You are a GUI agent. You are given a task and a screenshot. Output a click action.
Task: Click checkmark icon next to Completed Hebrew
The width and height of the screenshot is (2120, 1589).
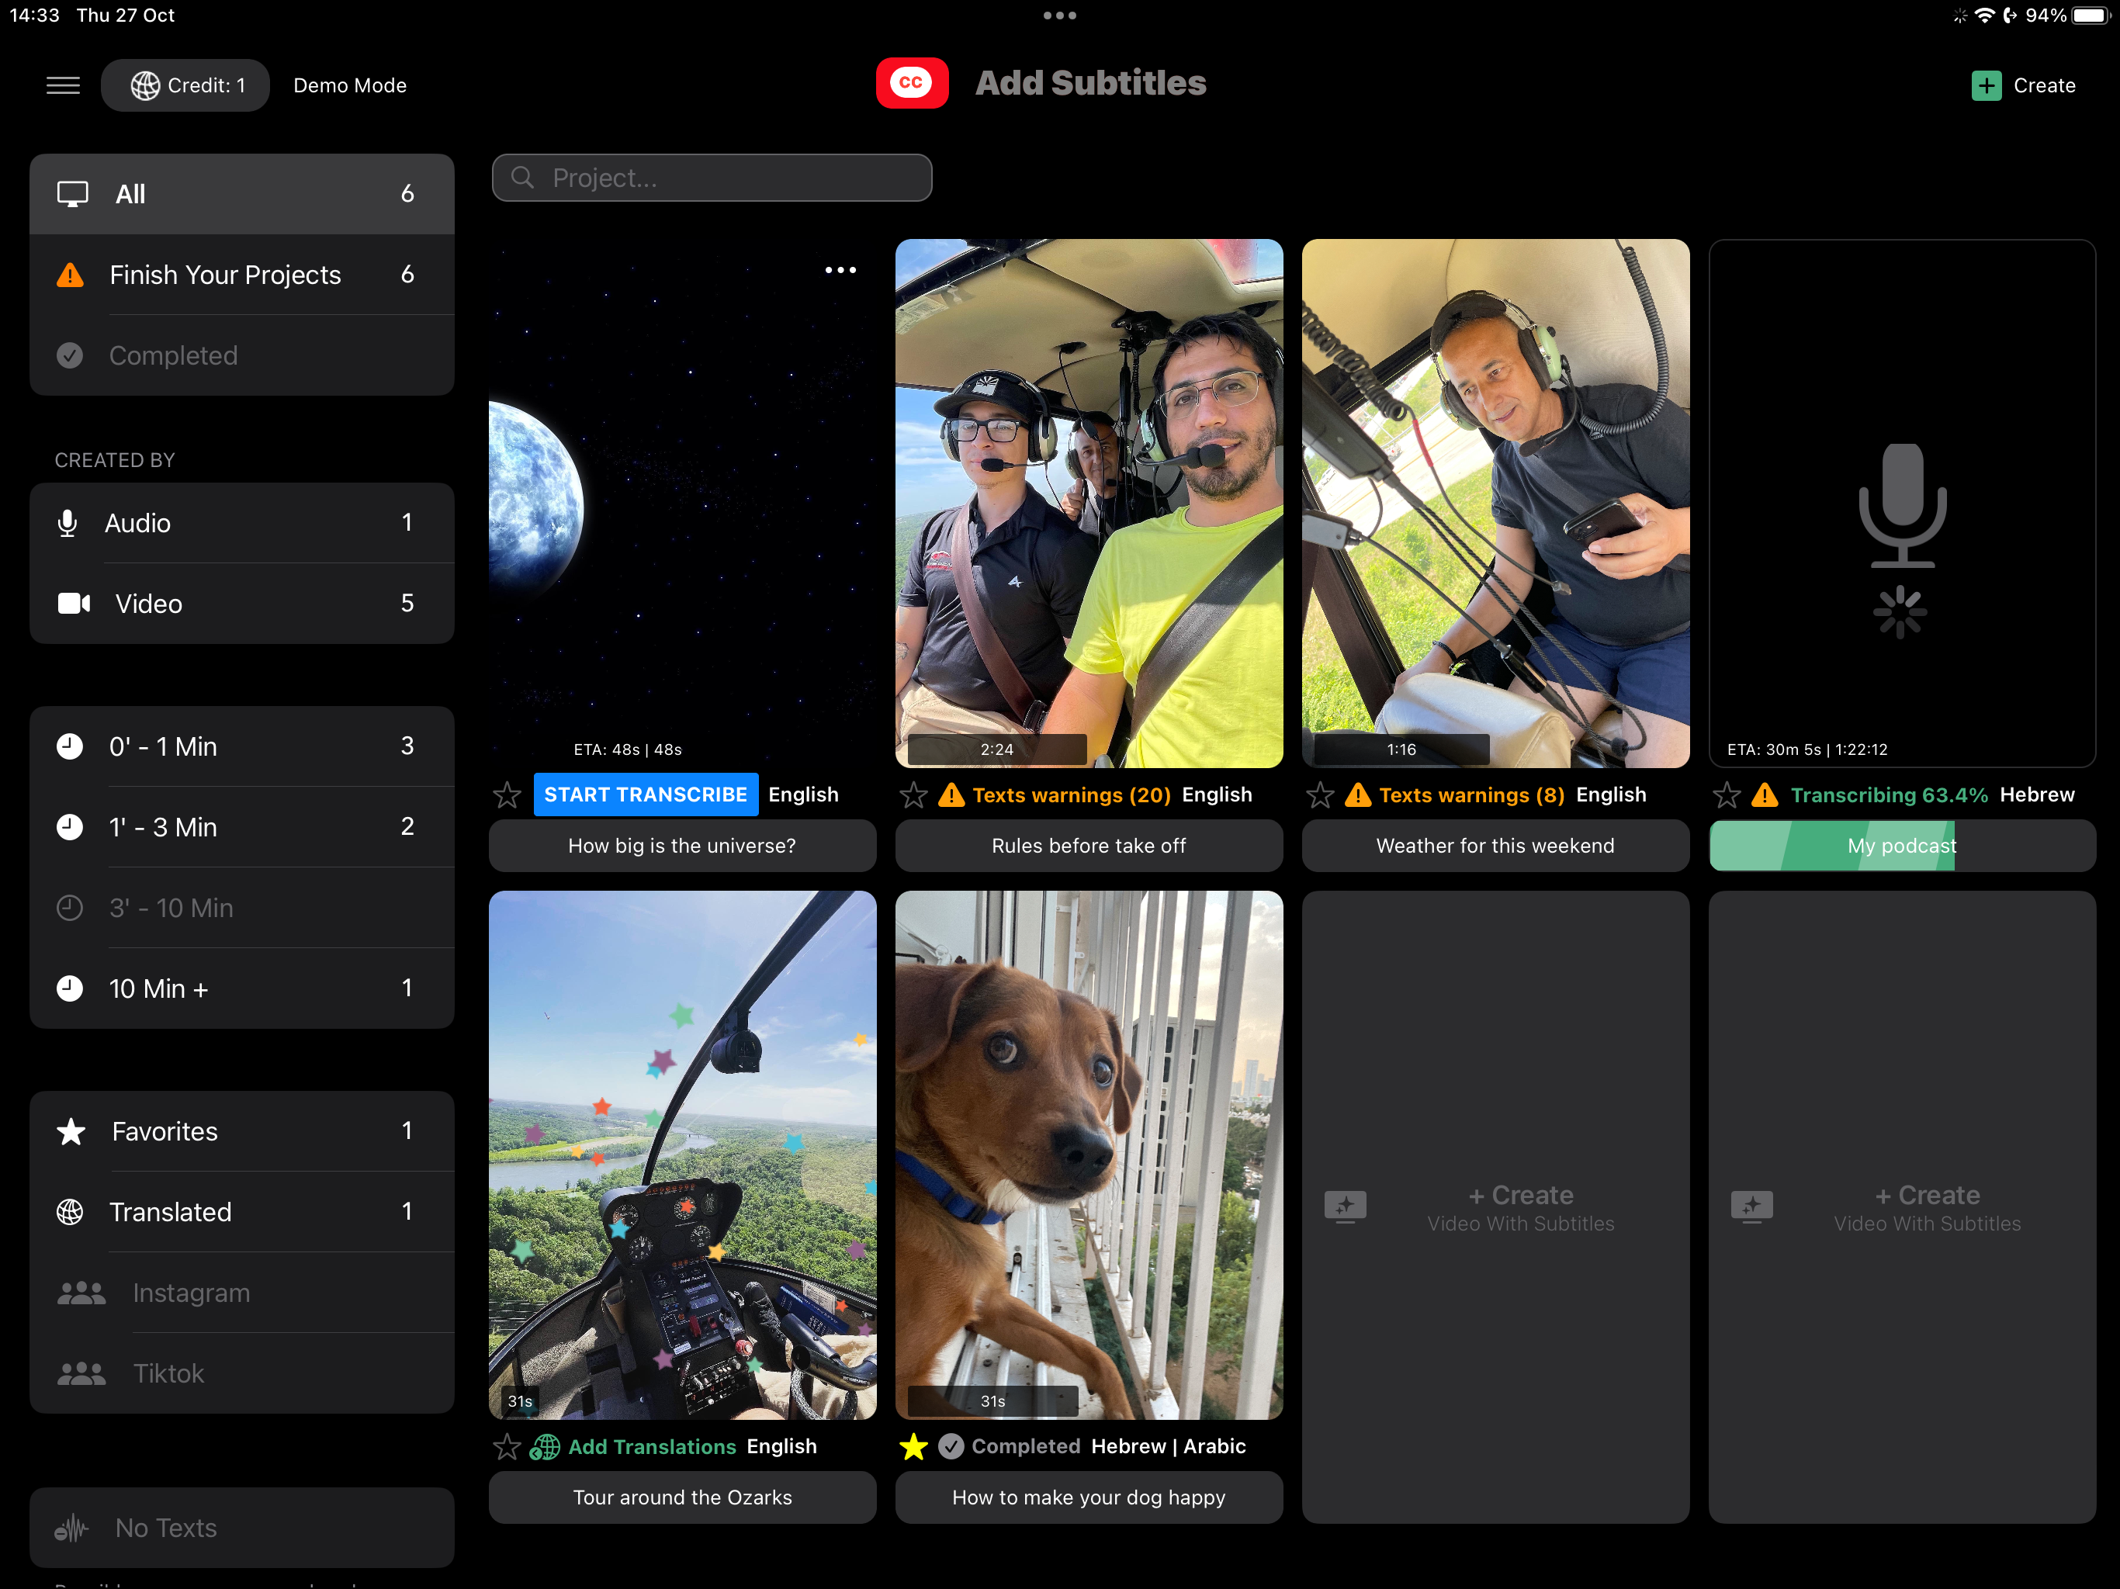951,1446
